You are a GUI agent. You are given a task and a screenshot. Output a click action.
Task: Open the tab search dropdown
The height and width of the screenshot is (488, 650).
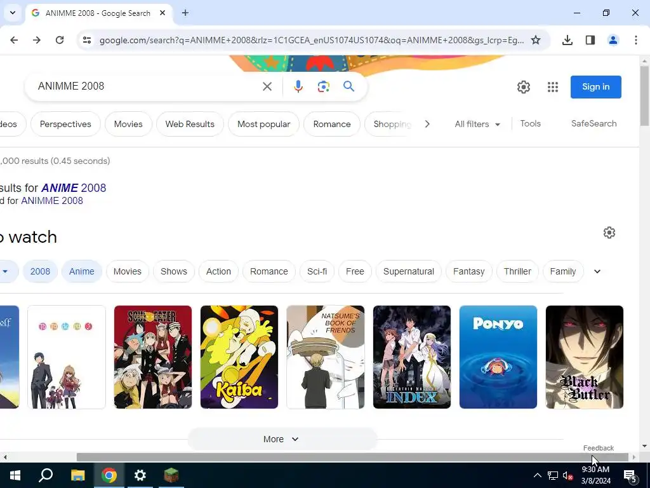coord(13,13)
